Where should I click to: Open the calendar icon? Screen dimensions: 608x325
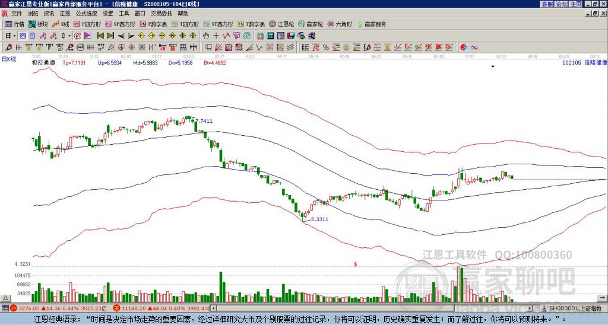click(260, 36)
